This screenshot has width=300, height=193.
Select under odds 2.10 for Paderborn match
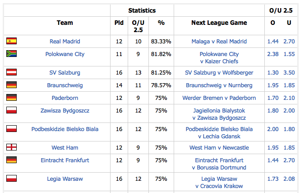pos(289,98)
